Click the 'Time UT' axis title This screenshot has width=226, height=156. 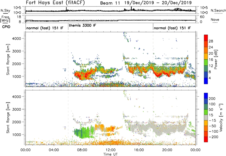coord(110,154)
